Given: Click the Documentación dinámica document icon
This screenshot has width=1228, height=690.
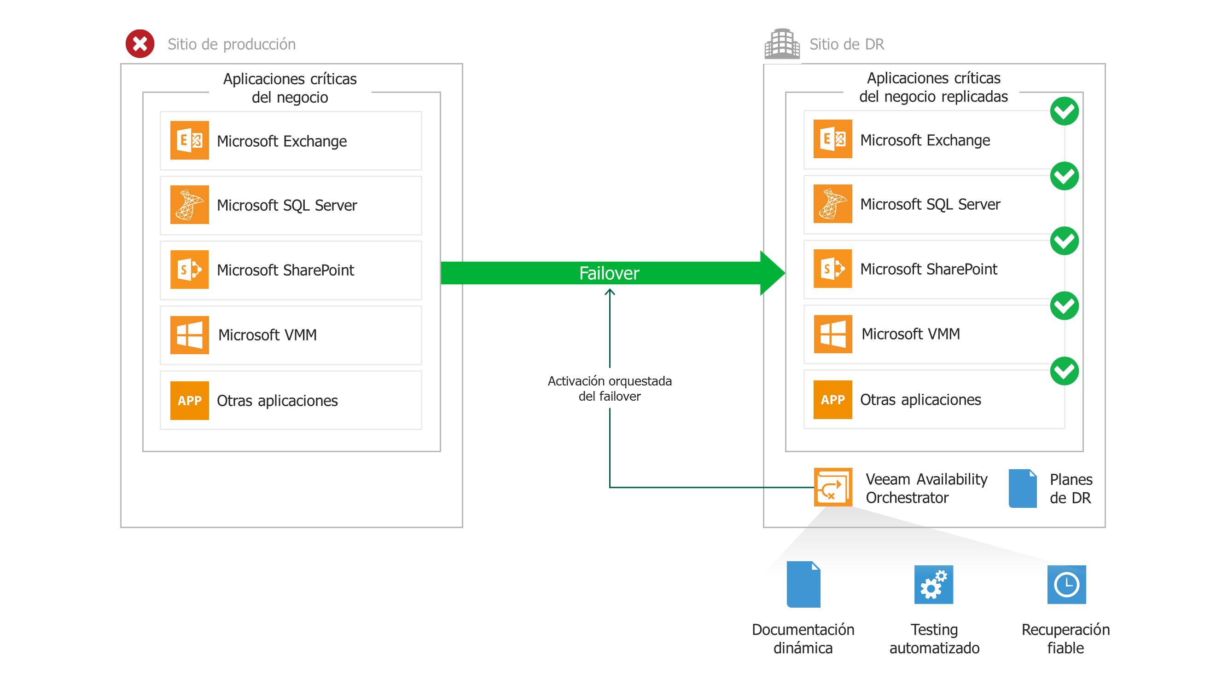Looking at the screenshot, I should tap(803, 584).
